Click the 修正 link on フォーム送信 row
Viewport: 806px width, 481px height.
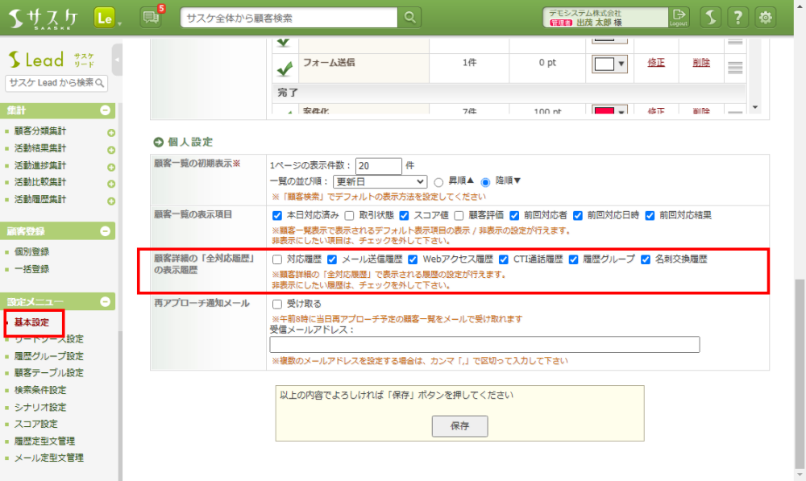[x=656, y=63]
